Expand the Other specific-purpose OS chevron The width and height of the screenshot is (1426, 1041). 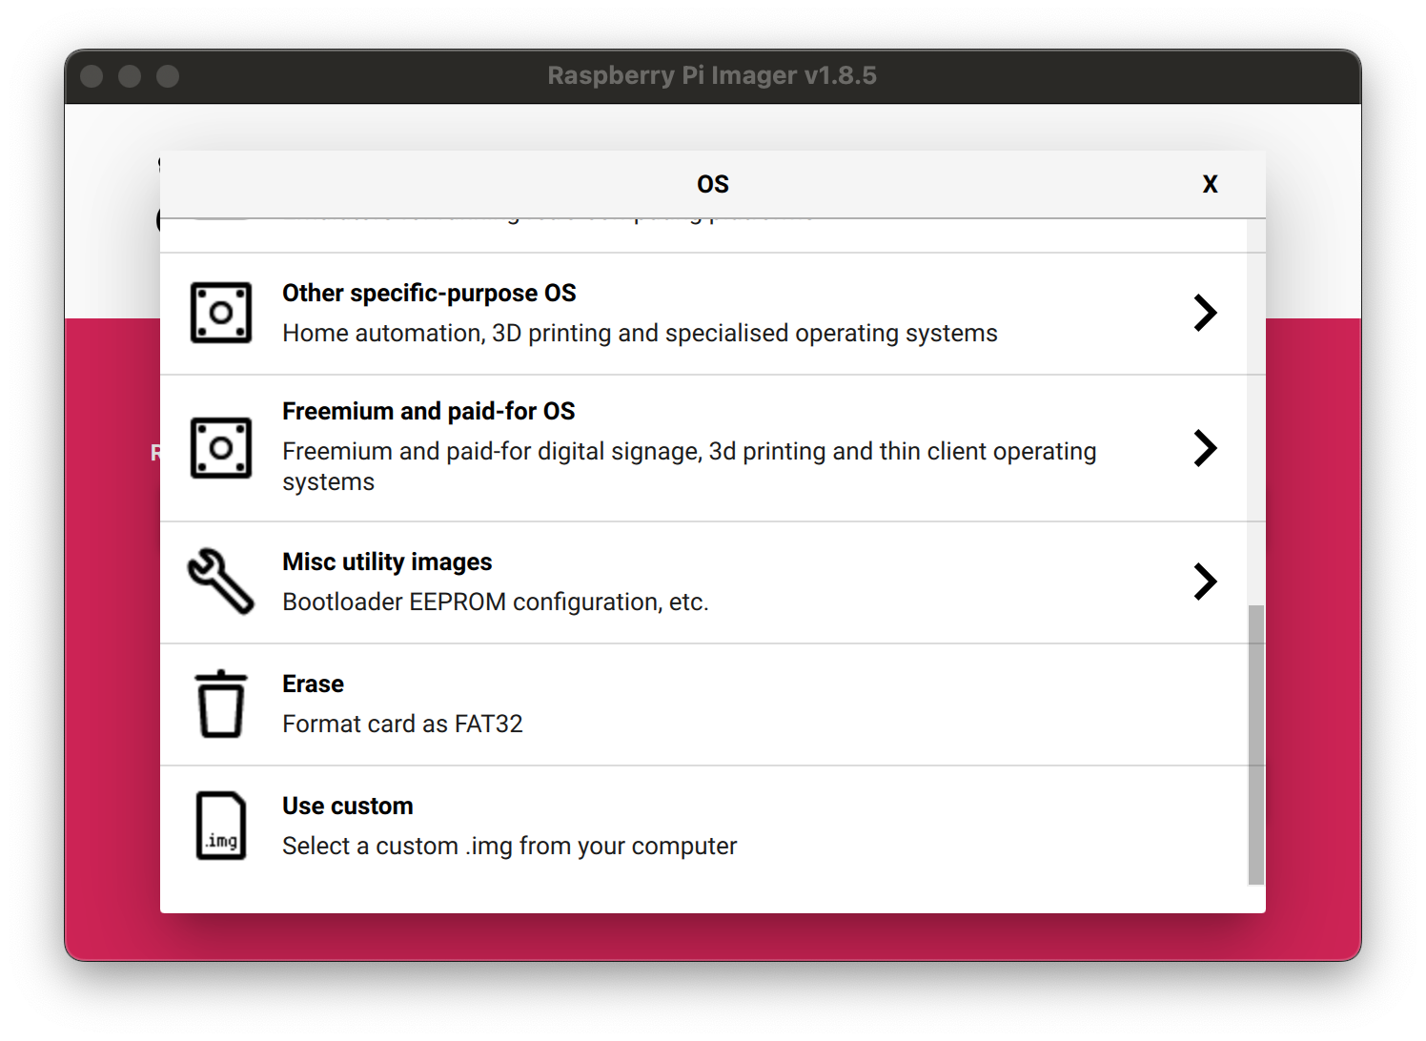pos(1206,313)
